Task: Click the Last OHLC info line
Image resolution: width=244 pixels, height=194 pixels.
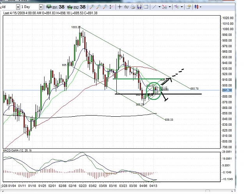Action: [x=50, y=13]
